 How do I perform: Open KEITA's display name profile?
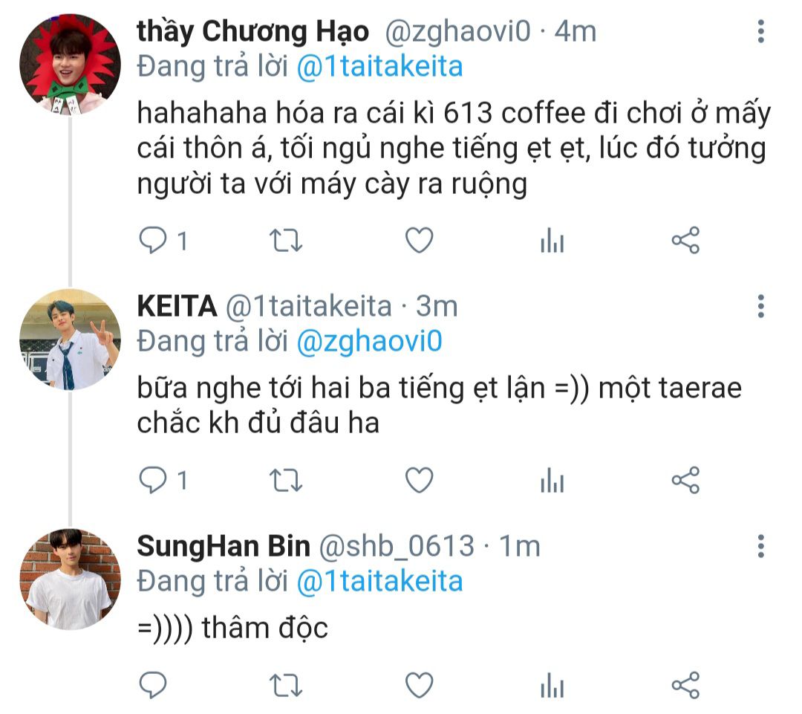click(177, 306)
